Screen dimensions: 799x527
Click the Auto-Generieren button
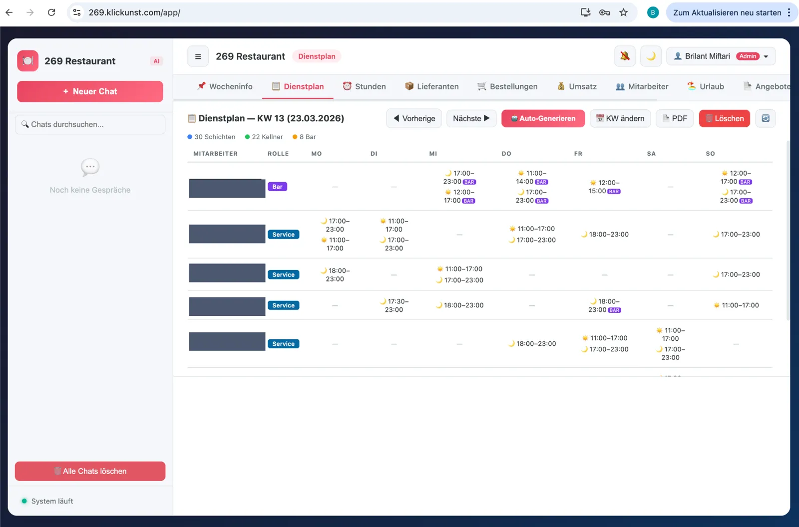point(543,118)
